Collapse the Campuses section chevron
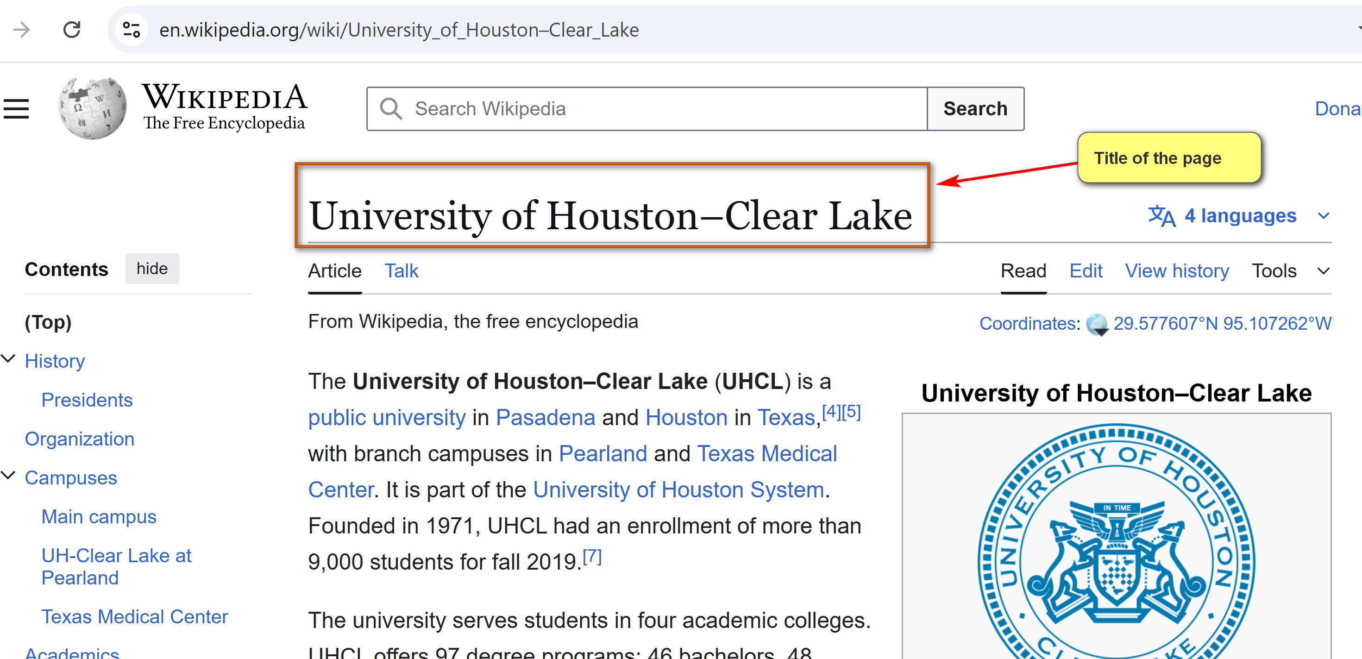This screenshot has width=1362, height=659. point(8,476)
